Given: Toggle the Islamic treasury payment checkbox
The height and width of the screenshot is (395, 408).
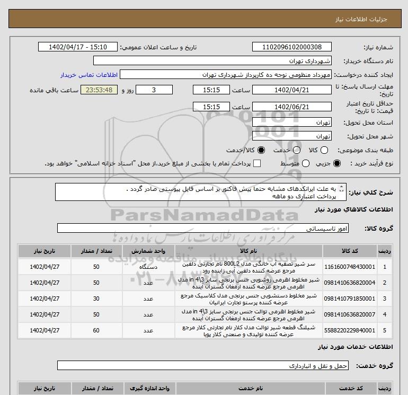Looking at the screenshot, I should pyautogui.click(x=257, y=163).
